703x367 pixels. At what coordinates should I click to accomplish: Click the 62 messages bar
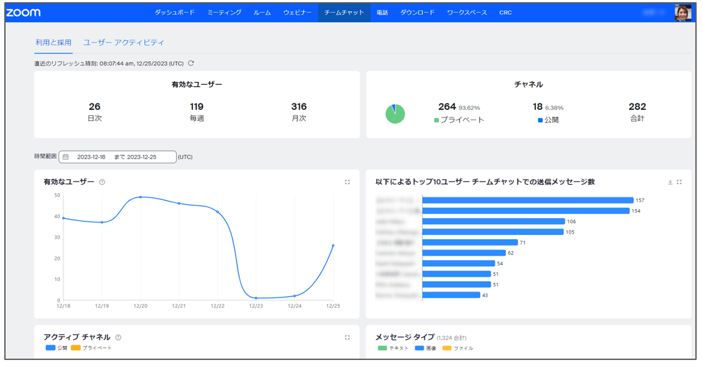(x=464, y=252)
